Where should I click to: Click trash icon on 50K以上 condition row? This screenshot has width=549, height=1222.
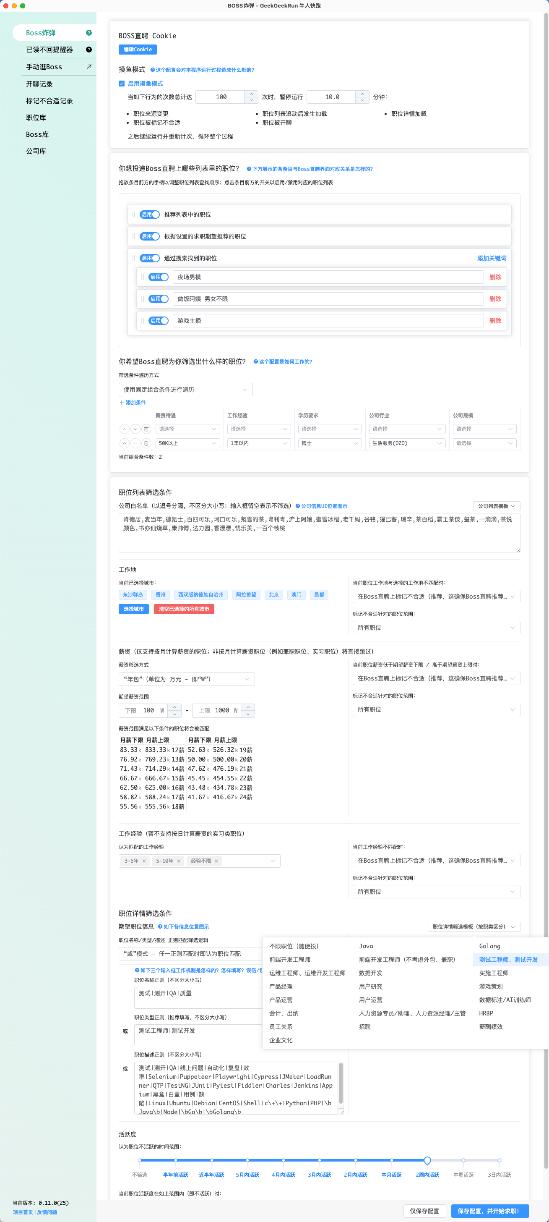146,443
